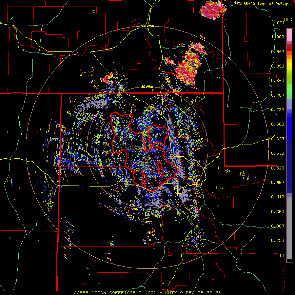Select the 0.413 legend value
The width and height of the screenshot is (295, 295).
point(278,197)
